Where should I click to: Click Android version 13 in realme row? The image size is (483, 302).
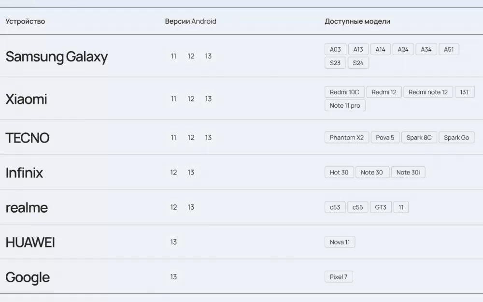pos(191,207)
